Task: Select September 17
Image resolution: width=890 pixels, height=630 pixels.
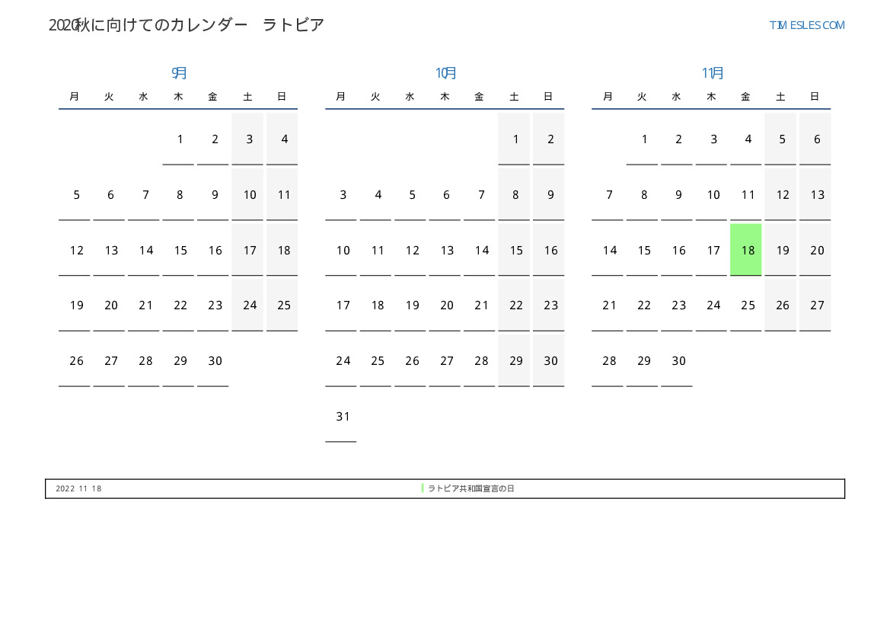Action: [x=247, y=250]
